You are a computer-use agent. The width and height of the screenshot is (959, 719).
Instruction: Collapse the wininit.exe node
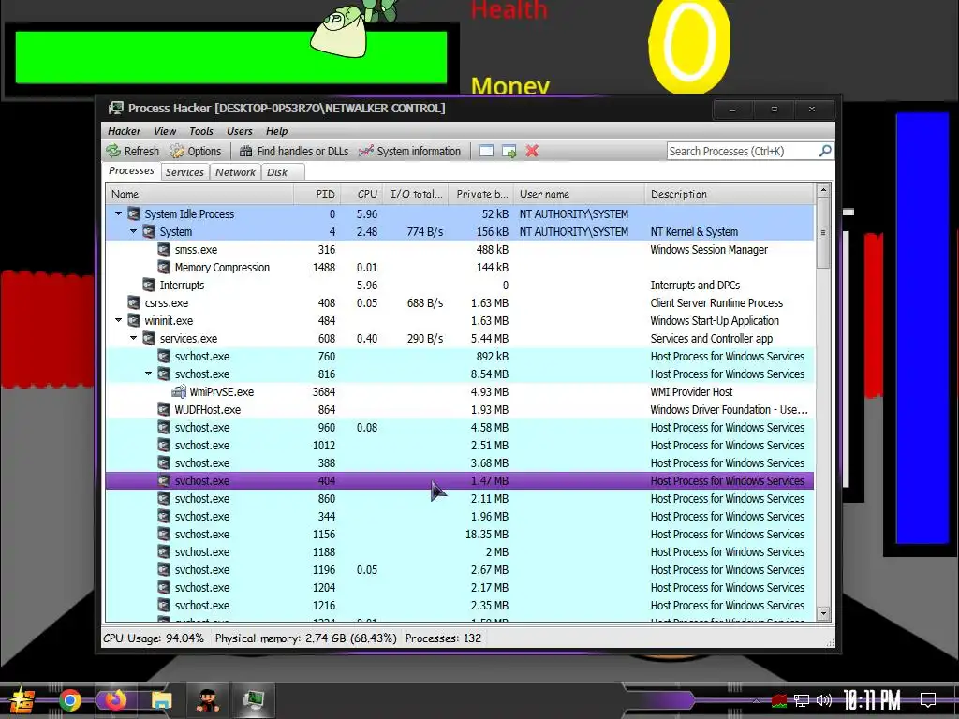pyautogui.click(x=119, y=320)
